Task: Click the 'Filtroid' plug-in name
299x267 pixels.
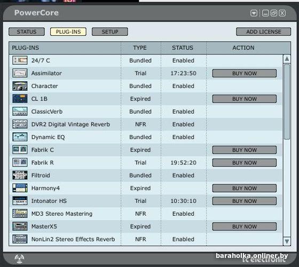Action: (x=41, y=176)
